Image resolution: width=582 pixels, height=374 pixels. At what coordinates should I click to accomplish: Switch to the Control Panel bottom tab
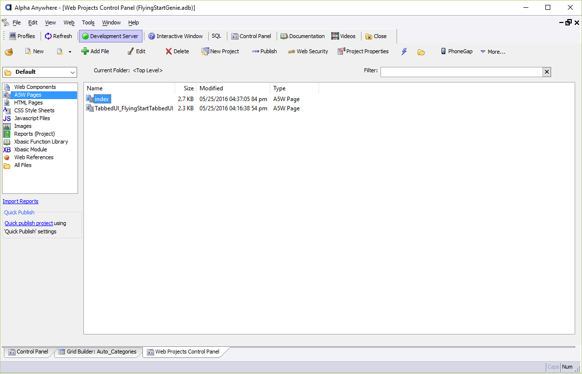click(x=28, y=352)
